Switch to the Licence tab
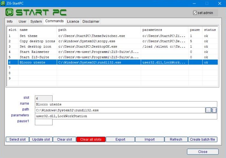This screenshot has width=226, height=158. [73, 22]
